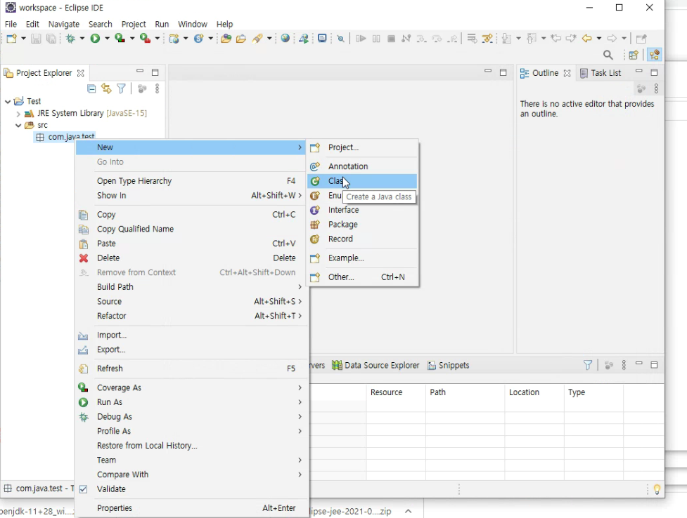Viewport: 687px width, 518px height.
Task: Click the Coverage launch toolbar icon
Action: click(120, 39)
